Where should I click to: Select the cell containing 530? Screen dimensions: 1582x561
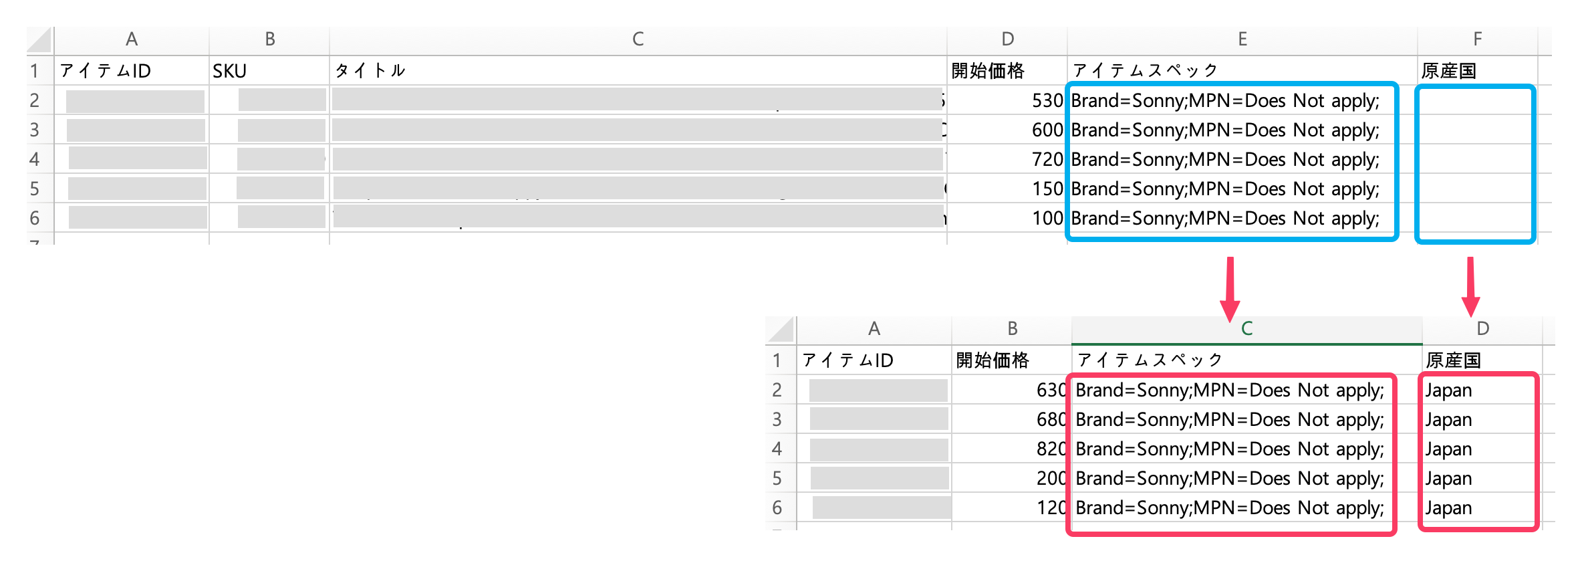point(1007,101)
